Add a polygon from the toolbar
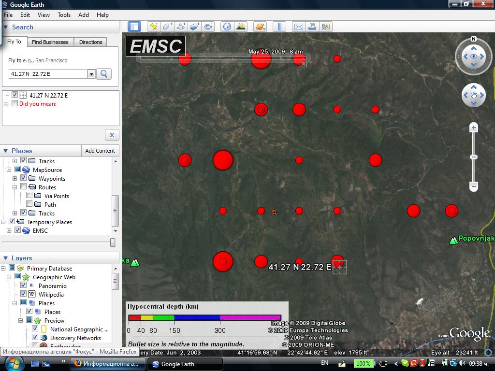This screenshot has height=371, width=495. 167,27
